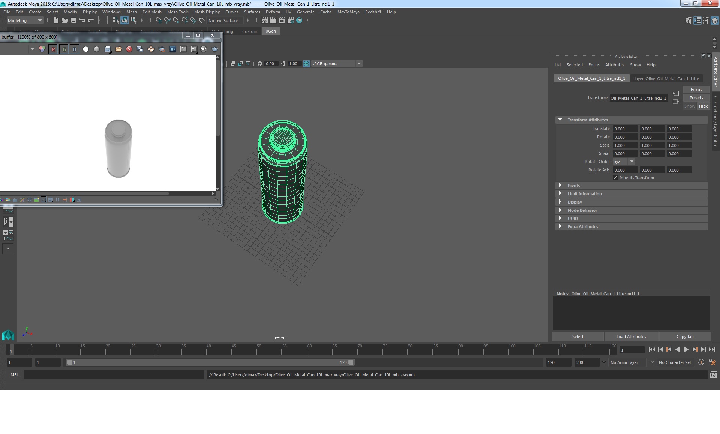Screen dimensions: 720x434
Task: Click the Translate X input field
Action: 625,129
